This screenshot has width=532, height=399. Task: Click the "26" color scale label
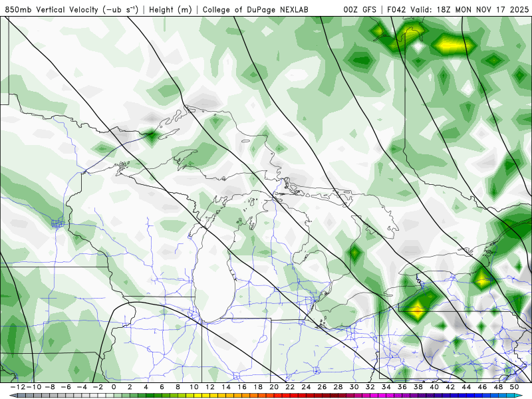click(322, 387)
